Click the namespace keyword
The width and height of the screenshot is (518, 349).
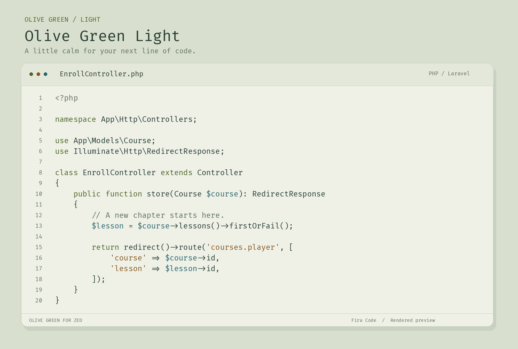click(x=76, y=119)
